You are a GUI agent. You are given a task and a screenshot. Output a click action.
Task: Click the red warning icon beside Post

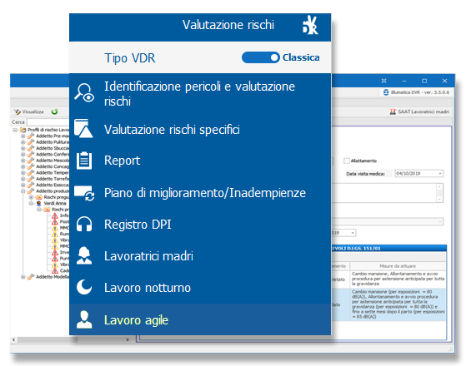coord(55,221)
